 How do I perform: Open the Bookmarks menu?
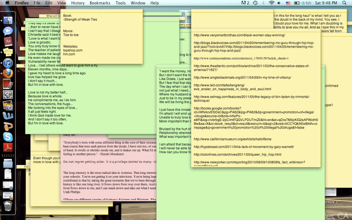(x=100, y=3)
